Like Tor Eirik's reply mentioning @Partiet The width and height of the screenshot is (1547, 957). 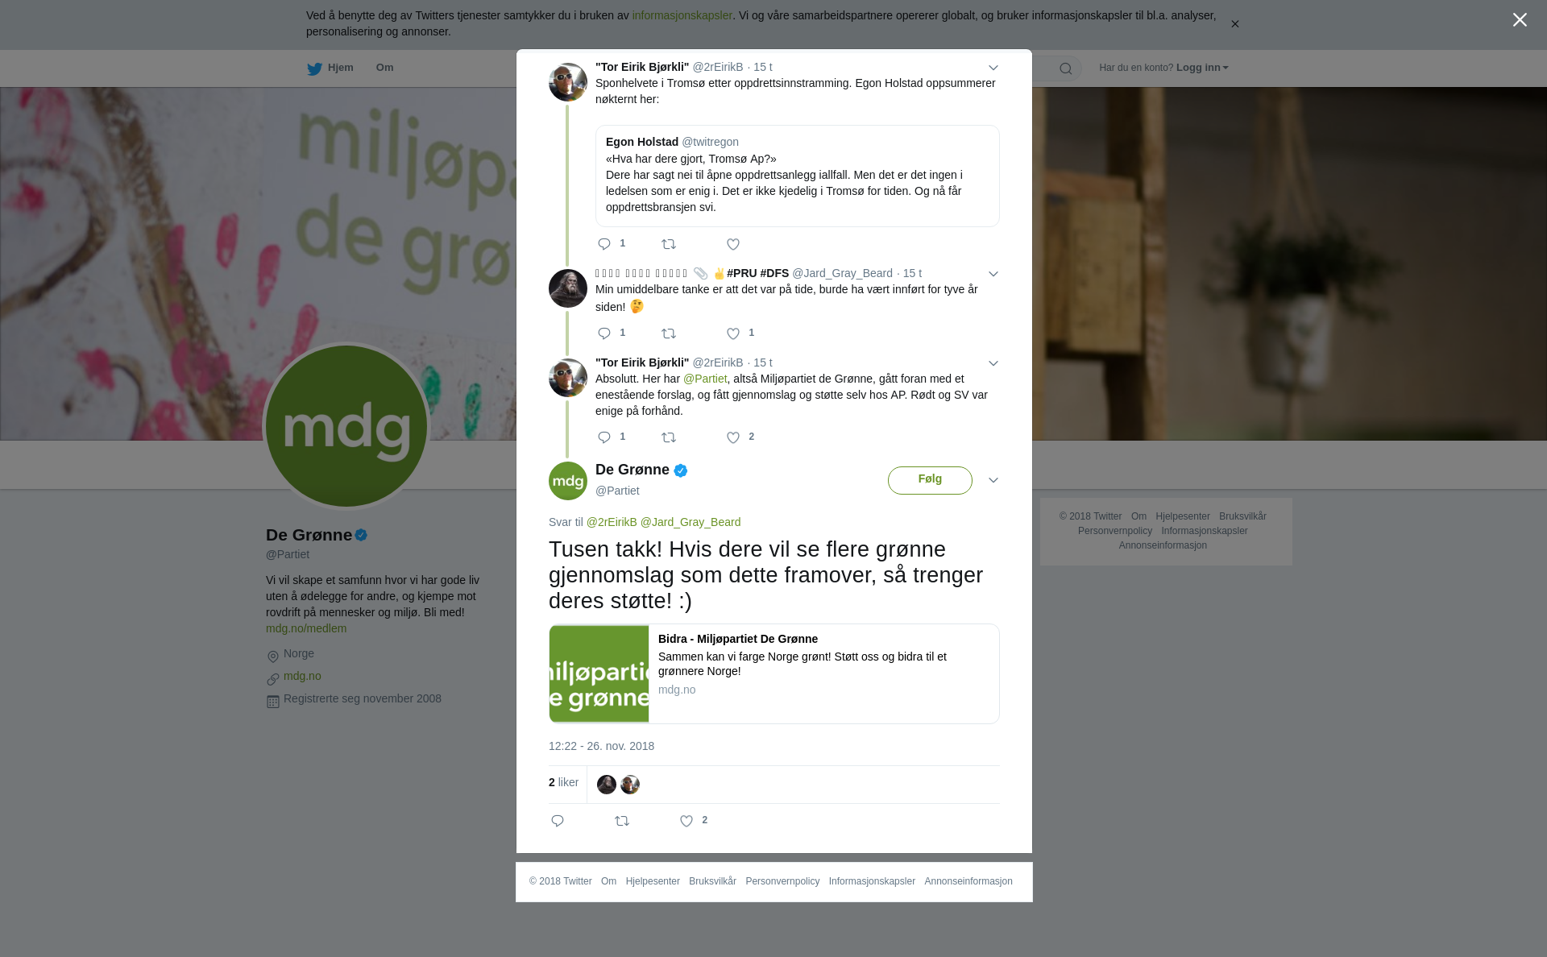733,437
